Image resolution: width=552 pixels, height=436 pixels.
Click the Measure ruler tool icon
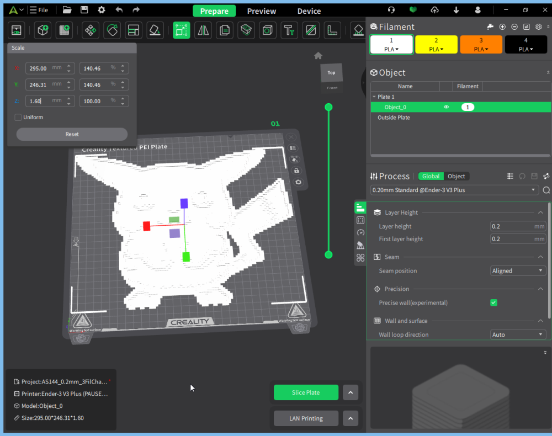[332, 30]
